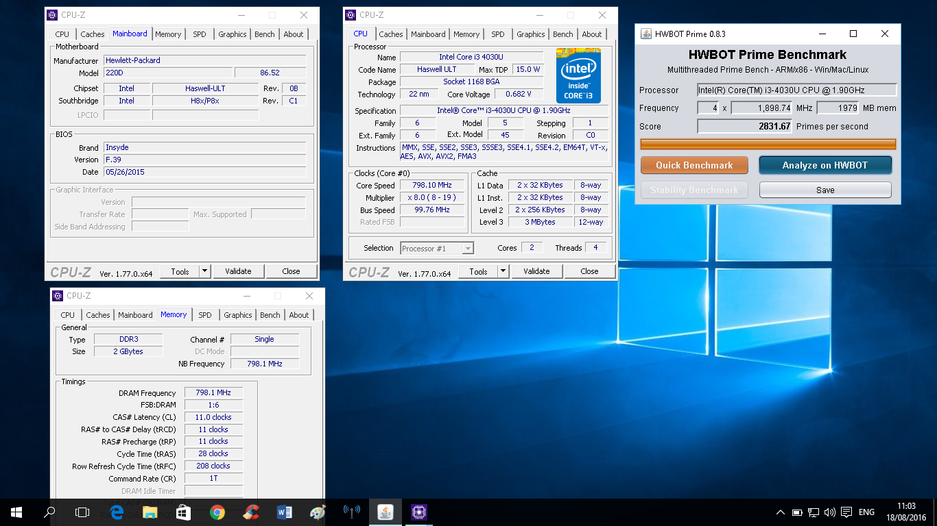Switch to the Mainboard tab in the Memory window

(135, 315)
